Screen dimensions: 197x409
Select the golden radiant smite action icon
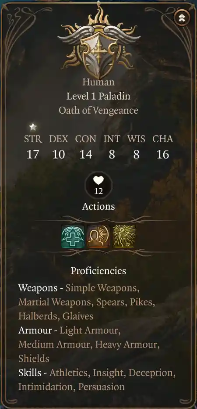coord(124,237)
